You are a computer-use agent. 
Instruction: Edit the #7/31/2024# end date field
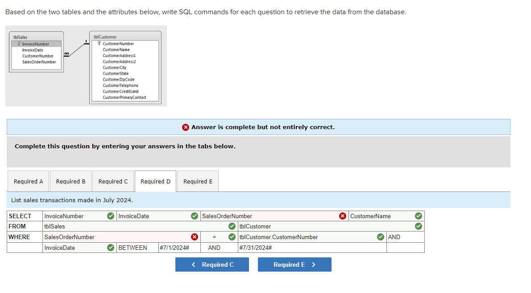point(312,248)
